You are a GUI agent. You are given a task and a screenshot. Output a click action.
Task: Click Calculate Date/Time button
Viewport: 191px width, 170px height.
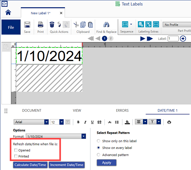(30, 165)
